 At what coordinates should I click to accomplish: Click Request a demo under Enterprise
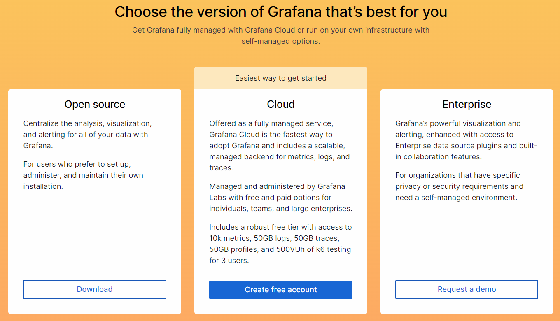click(467, 289)
